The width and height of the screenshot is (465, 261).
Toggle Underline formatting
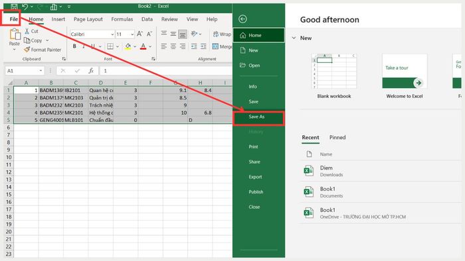pyautogui.click(x=93, y=46)
